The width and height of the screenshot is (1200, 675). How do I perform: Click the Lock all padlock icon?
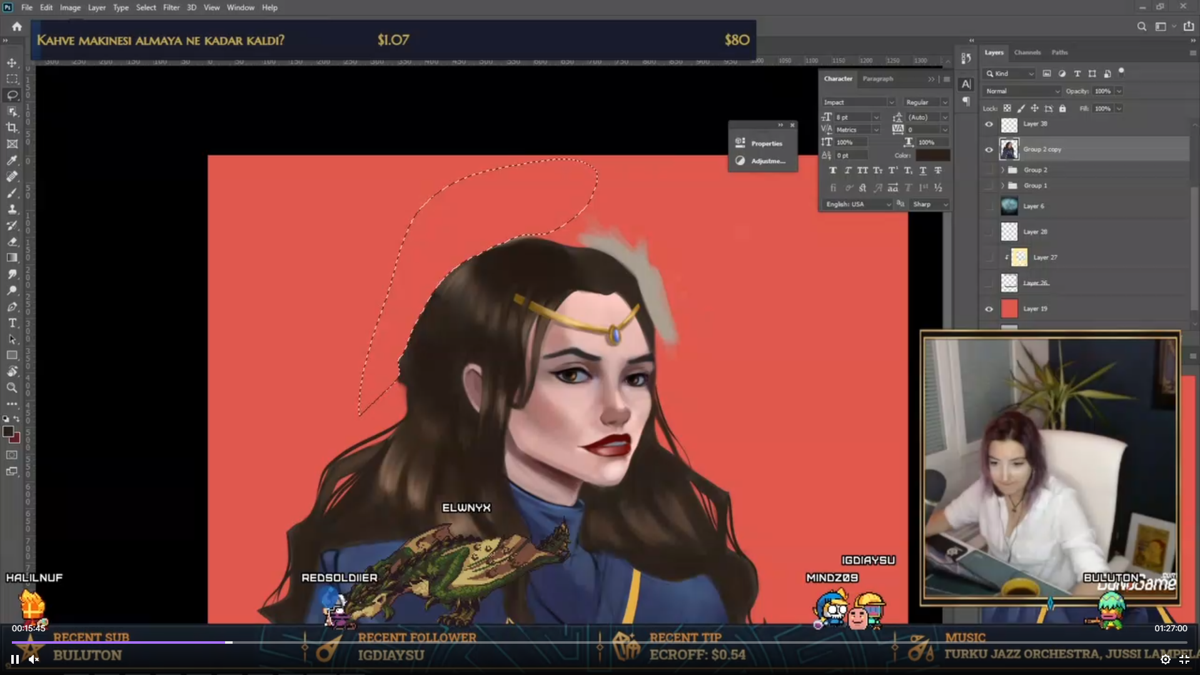tap(1062, 108)
